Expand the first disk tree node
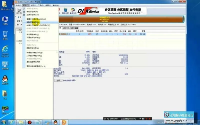The image size is (200, 125). 16,30
